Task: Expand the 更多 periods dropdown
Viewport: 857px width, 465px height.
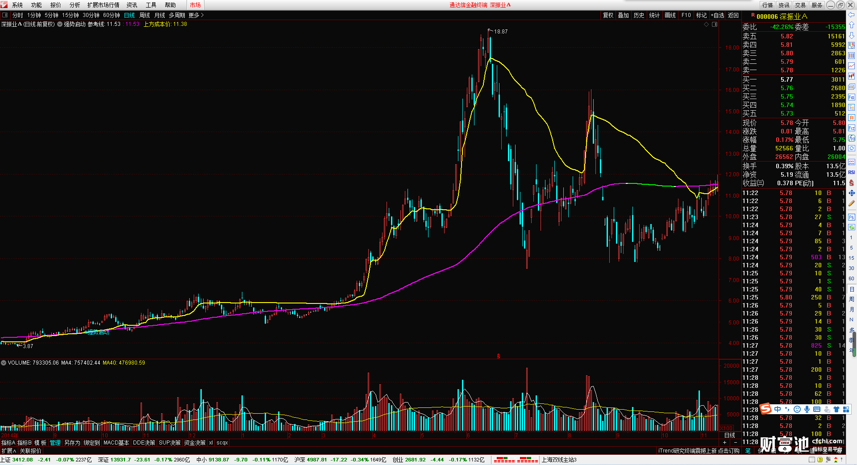Action: (196, 15)
